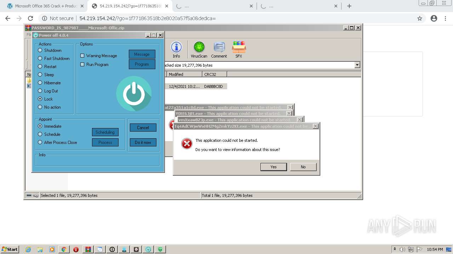Image resolution: width=453 pixels, height=254 pixels.
Task: Select the Hibernate action
Action: pos(40,83)
